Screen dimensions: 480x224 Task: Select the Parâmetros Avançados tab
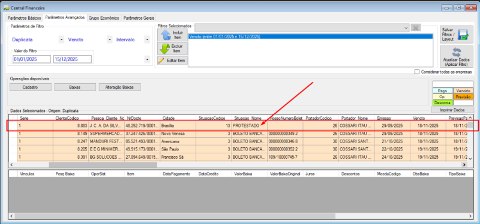65,18
